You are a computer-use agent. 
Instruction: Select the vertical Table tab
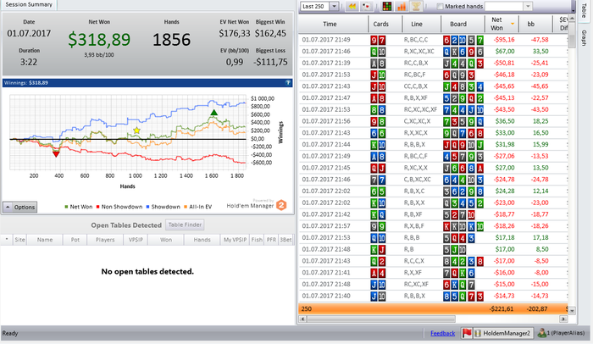coord(584,11)
